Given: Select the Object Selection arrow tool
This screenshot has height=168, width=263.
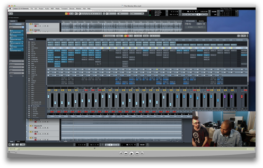Looking at the screenshot, I should pos(80,14).
